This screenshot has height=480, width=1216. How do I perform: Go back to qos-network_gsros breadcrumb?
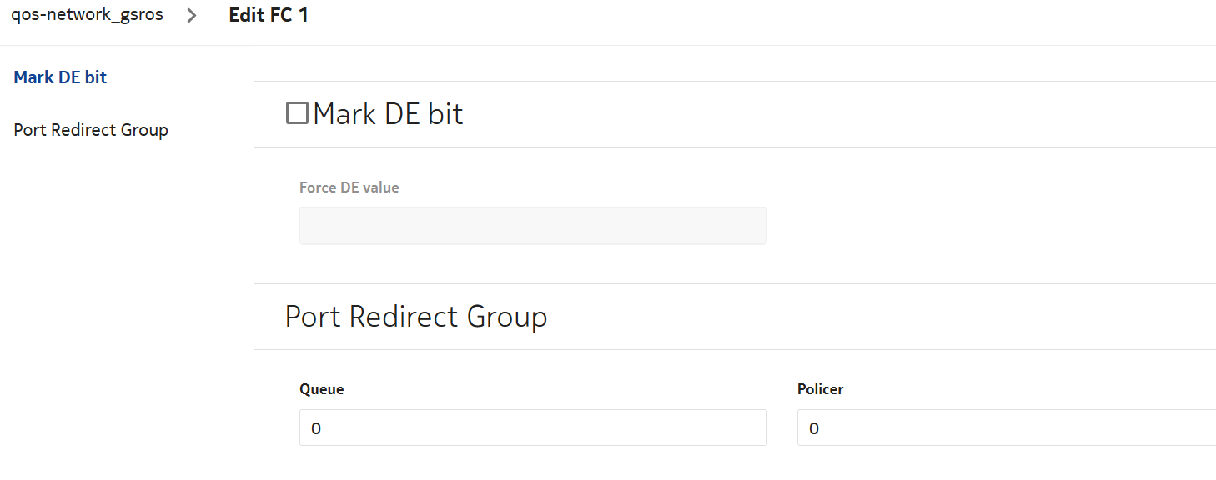87,15
